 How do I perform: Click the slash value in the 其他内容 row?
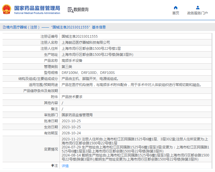point(62,103)
